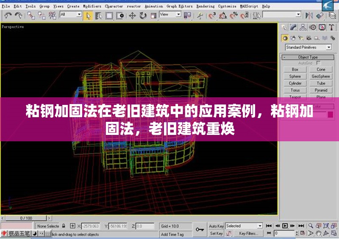
Task: Click the time slider right arrow
Action: 49,218
